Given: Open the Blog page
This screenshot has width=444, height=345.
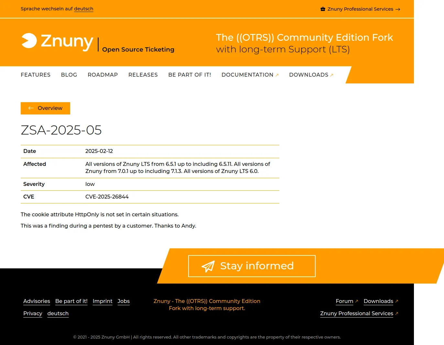Looking at the screenshot, I should point(69,75).
